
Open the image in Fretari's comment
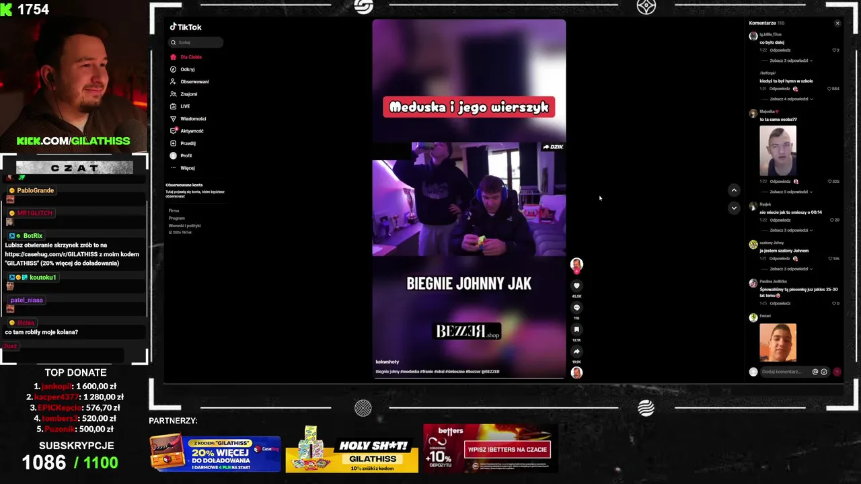[x=778, y=343]
